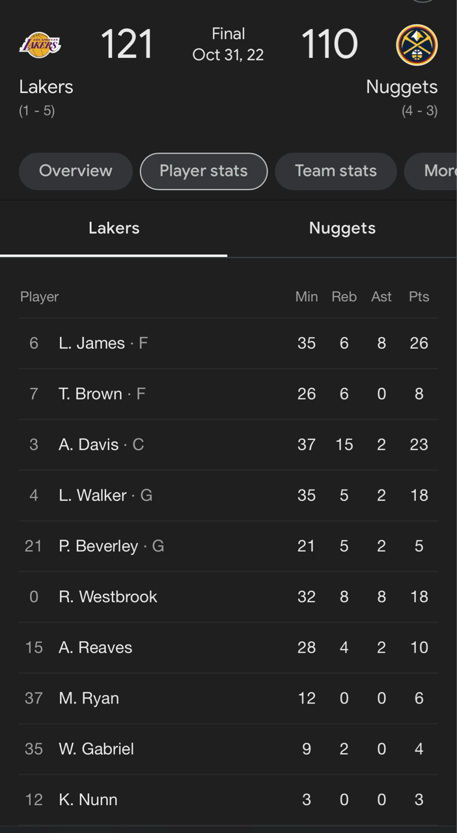Tap A. Reaves player name
Viewport: 457px width, 833px height.
point(96,648)
